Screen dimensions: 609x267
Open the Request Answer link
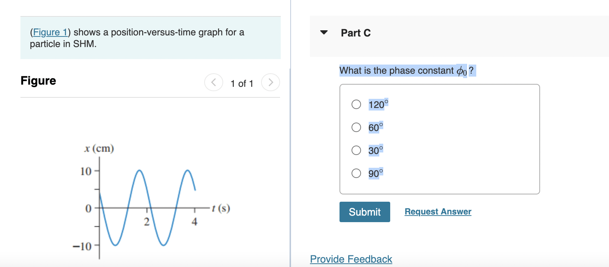438,212
